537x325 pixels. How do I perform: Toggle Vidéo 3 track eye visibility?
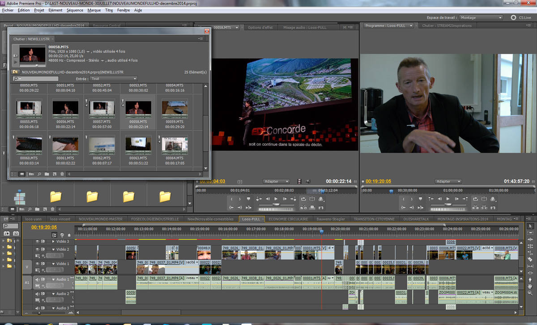[x=37, y=241]
